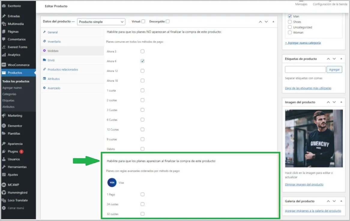This screenshot has width=350, height=221.
Task: Click the Givenchy product image thumbnail
Action: (314, 138)
